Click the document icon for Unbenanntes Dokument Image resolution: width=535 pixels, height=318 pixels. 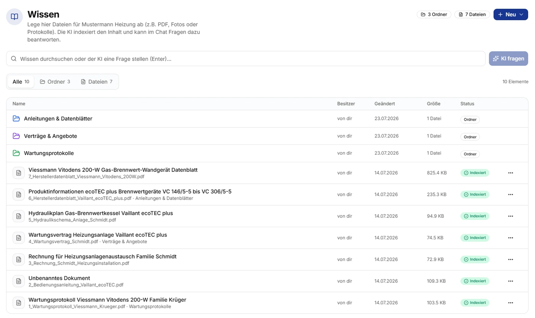18,281
